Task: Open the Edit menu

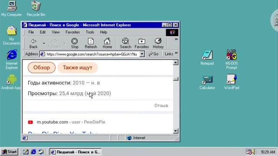Action: pos(43,32)
